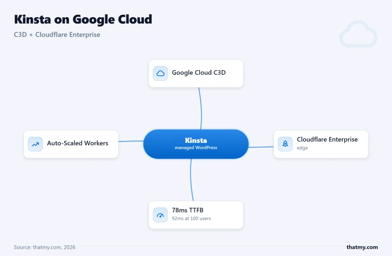The image size is (392, 256).
Task: Click the 'managed WordPress' subtitle
Action: pos(196,148)
